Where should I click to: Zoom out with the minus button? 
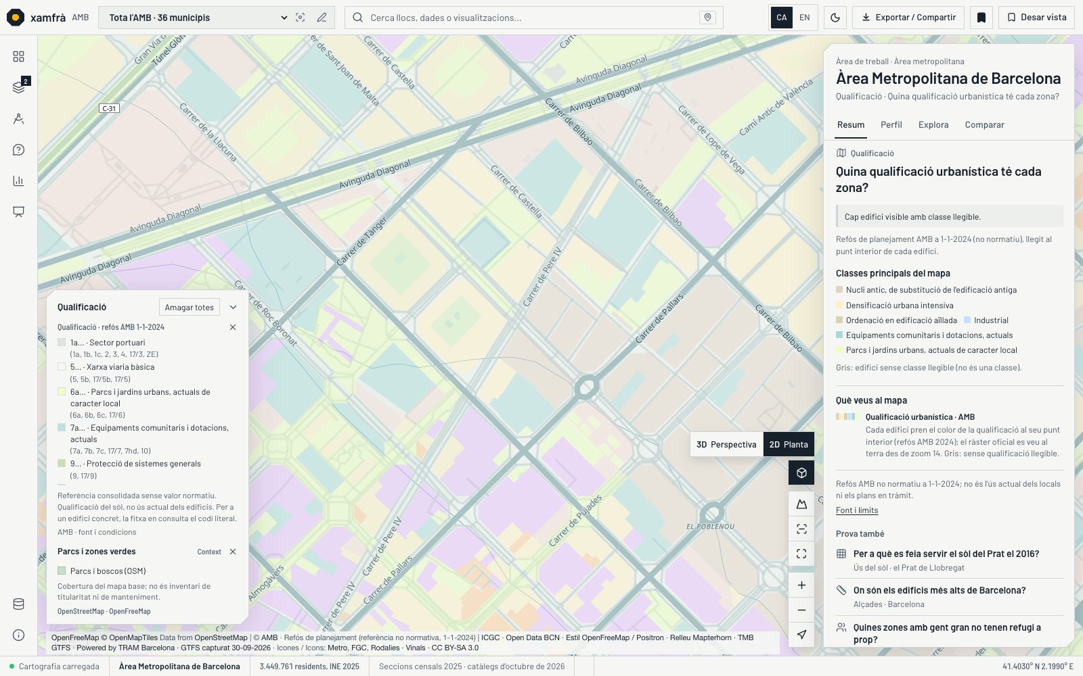801,610
